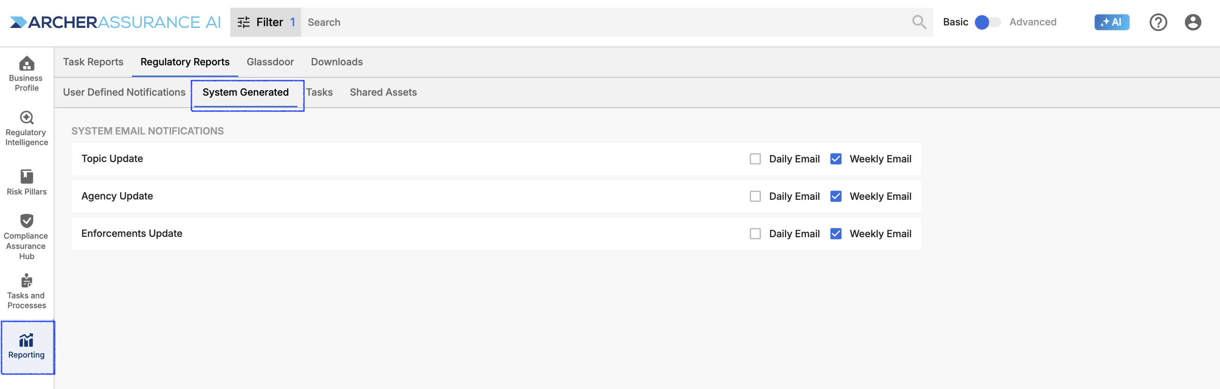Switch to the Task Reports tab
Screen dimensions: 1220x389
coord(93,62)
